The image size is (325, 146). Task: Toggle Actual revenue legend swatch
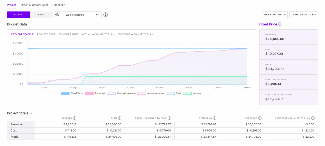(142, 93)
